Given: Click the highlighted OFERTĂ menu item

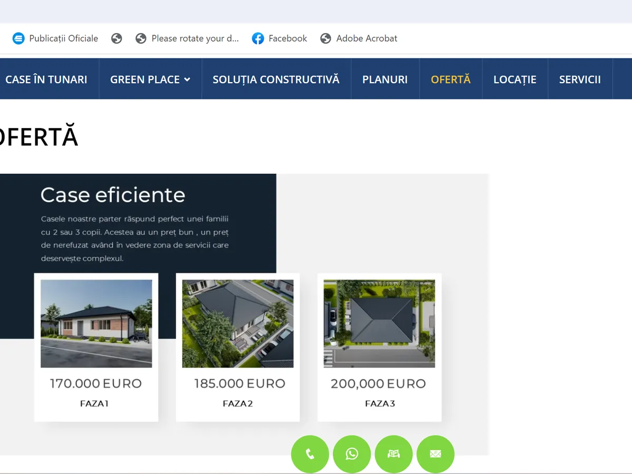Looking at the screenshot, I should click(450, 80).
